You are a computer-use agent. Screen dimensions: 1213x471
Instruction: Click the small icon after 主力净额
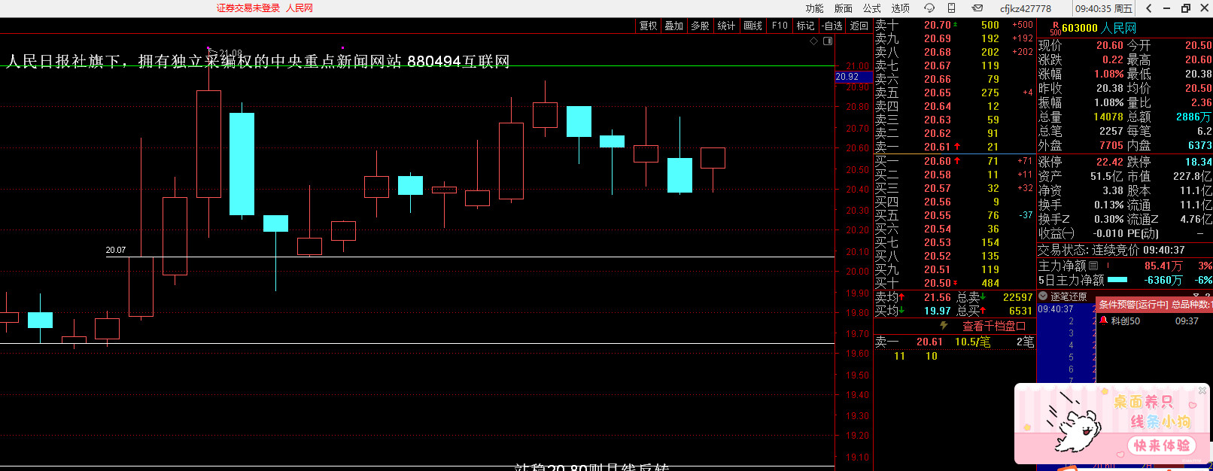pyautogui.click(x=1093, y=266)
